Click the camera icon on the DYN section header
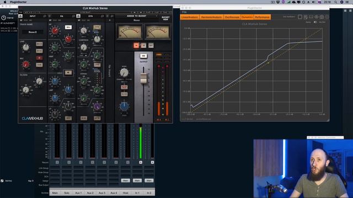Image resolution: width=353 pixels, height=198 pixels. pos(78,16)
